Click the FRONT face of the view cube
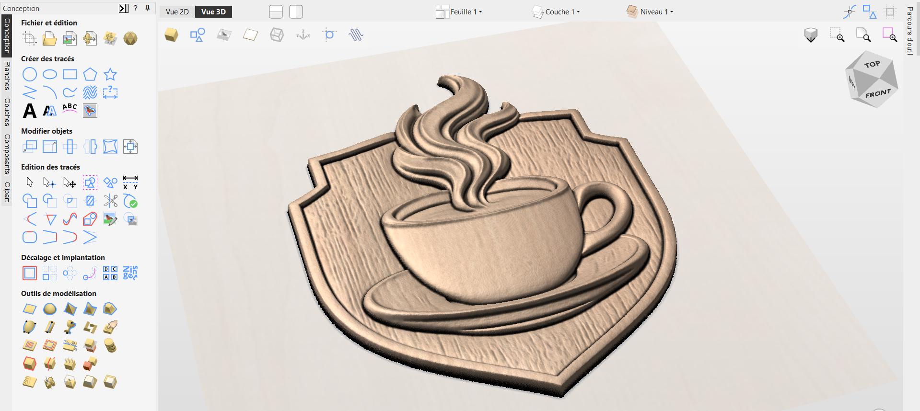This screenshot has width=920, height=411. [x=877, y=93]
